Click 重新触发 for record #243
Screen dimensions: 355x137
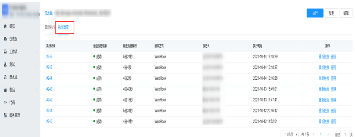click(324, 89)
